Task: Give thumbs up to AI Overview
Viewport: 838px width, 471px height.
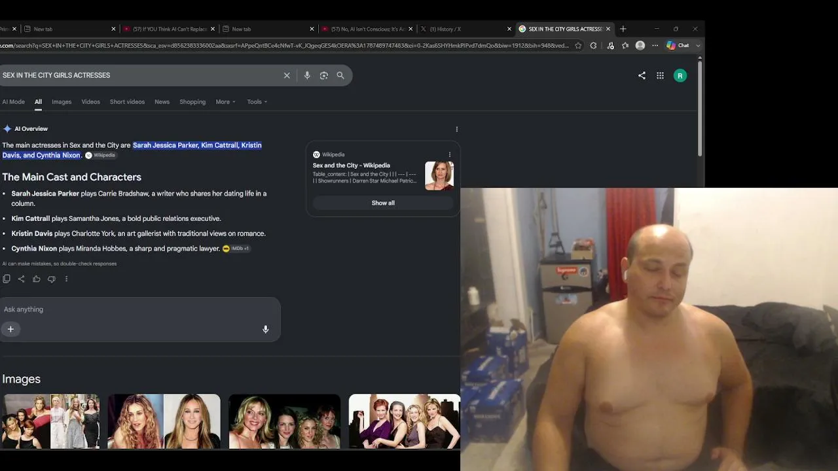Action: [37, 279]
